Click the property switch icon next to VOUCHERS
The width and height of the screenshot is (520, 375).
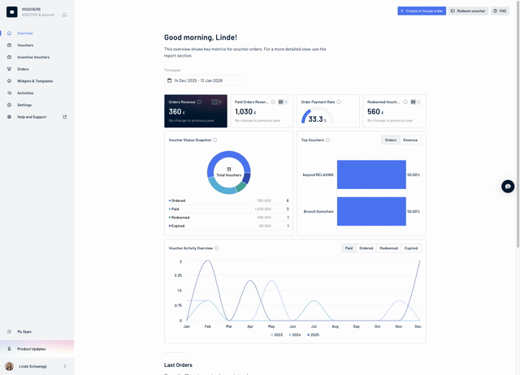coord(64,15)
